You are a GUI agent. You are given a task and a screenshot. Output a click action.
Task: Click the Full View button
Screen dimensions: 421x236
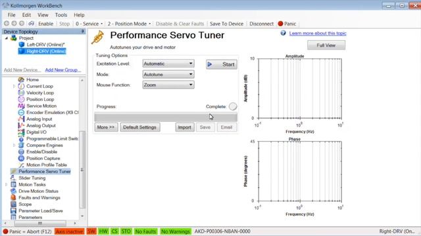326,45
